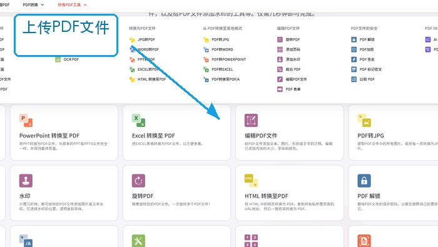The image size is (438, 247).
Task: Click the 旋转PDF icon in the menu
Action: click(280, 39)
